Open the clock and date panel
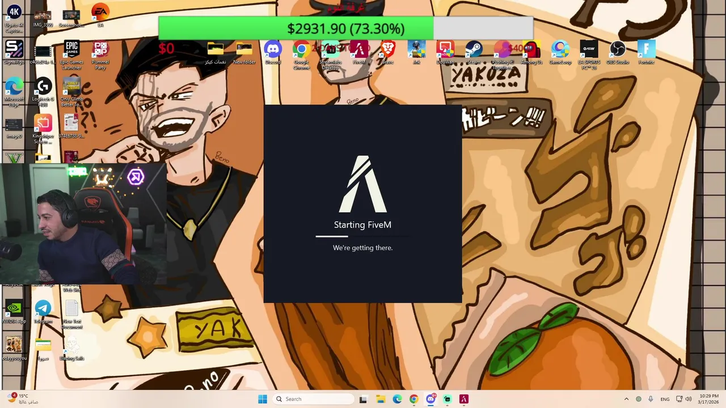The height and width of the screenshot is (408, 726). coord(709,399)
